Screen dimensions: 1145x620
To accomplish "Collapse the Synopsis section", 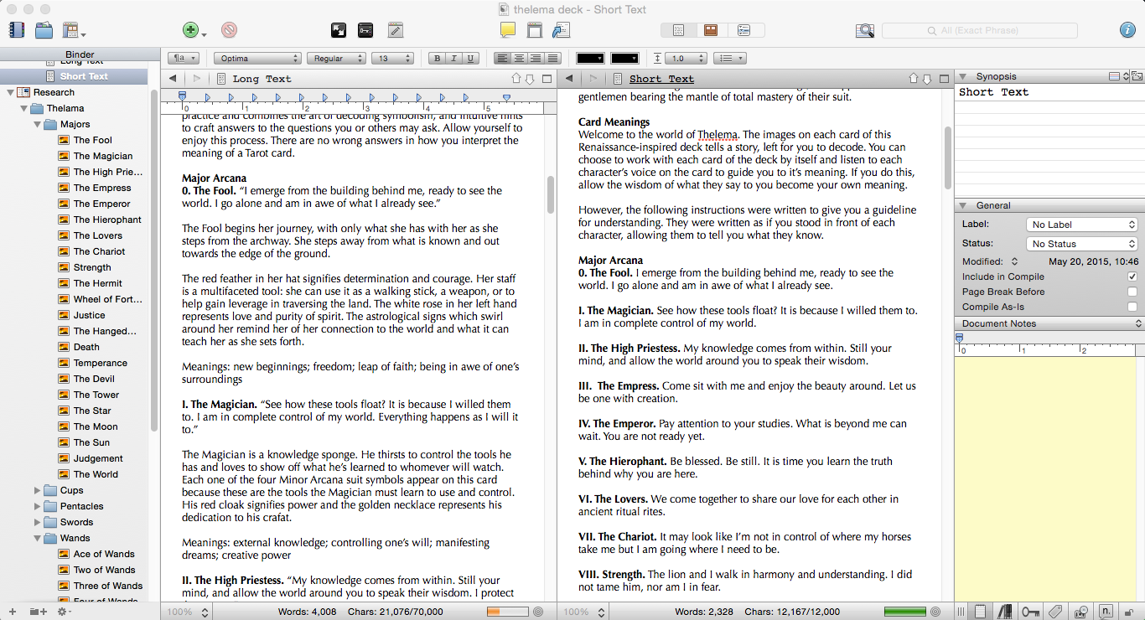I will coord(963,76).
